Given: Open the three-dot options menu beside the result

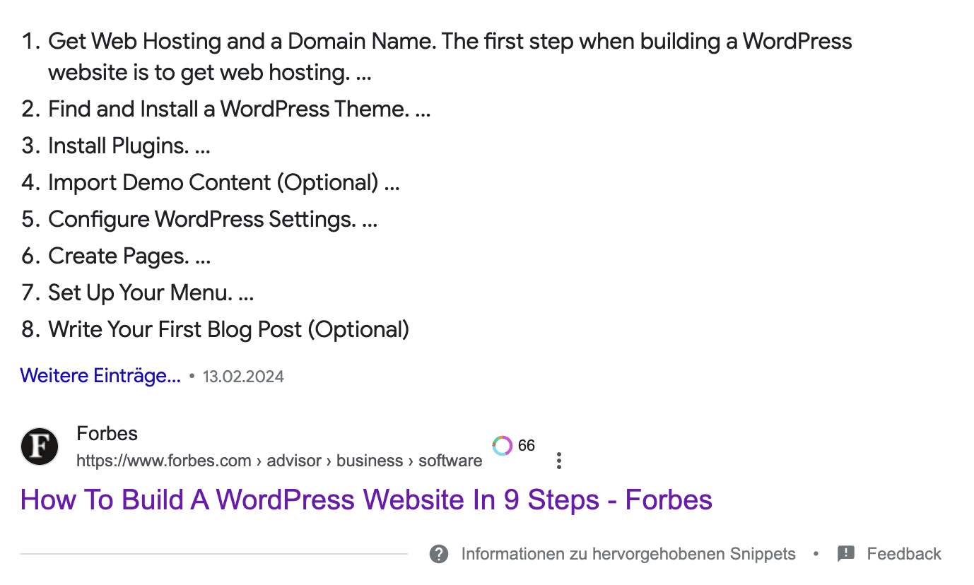Looking at the screenshot, I should click(x=558, y=460).
